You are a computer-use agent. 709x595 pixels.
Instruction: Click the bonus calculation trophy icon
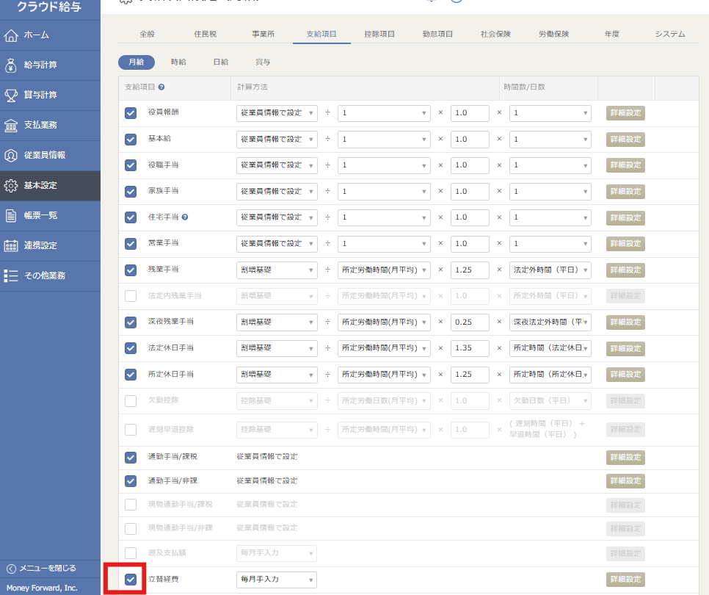(11, 95)
